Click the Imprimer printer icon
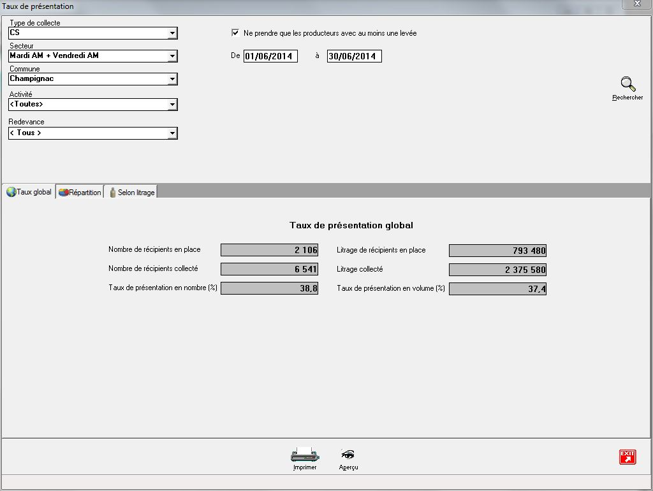 point(305,455)
